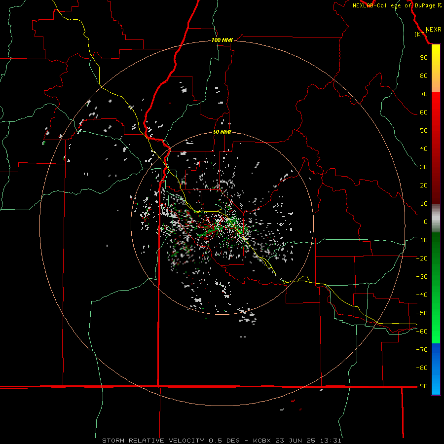Click the "50 NMI" range ring label
Viewport: 444px width, 444px height.
click(222, 132)
